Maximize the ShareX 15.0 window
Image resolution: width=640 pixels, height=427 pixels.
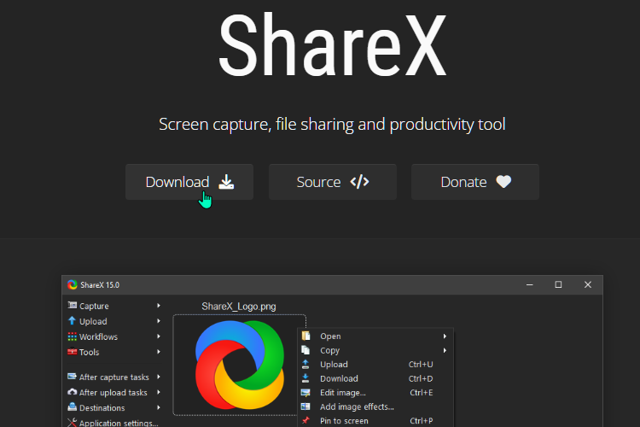(x=558, y=284)
